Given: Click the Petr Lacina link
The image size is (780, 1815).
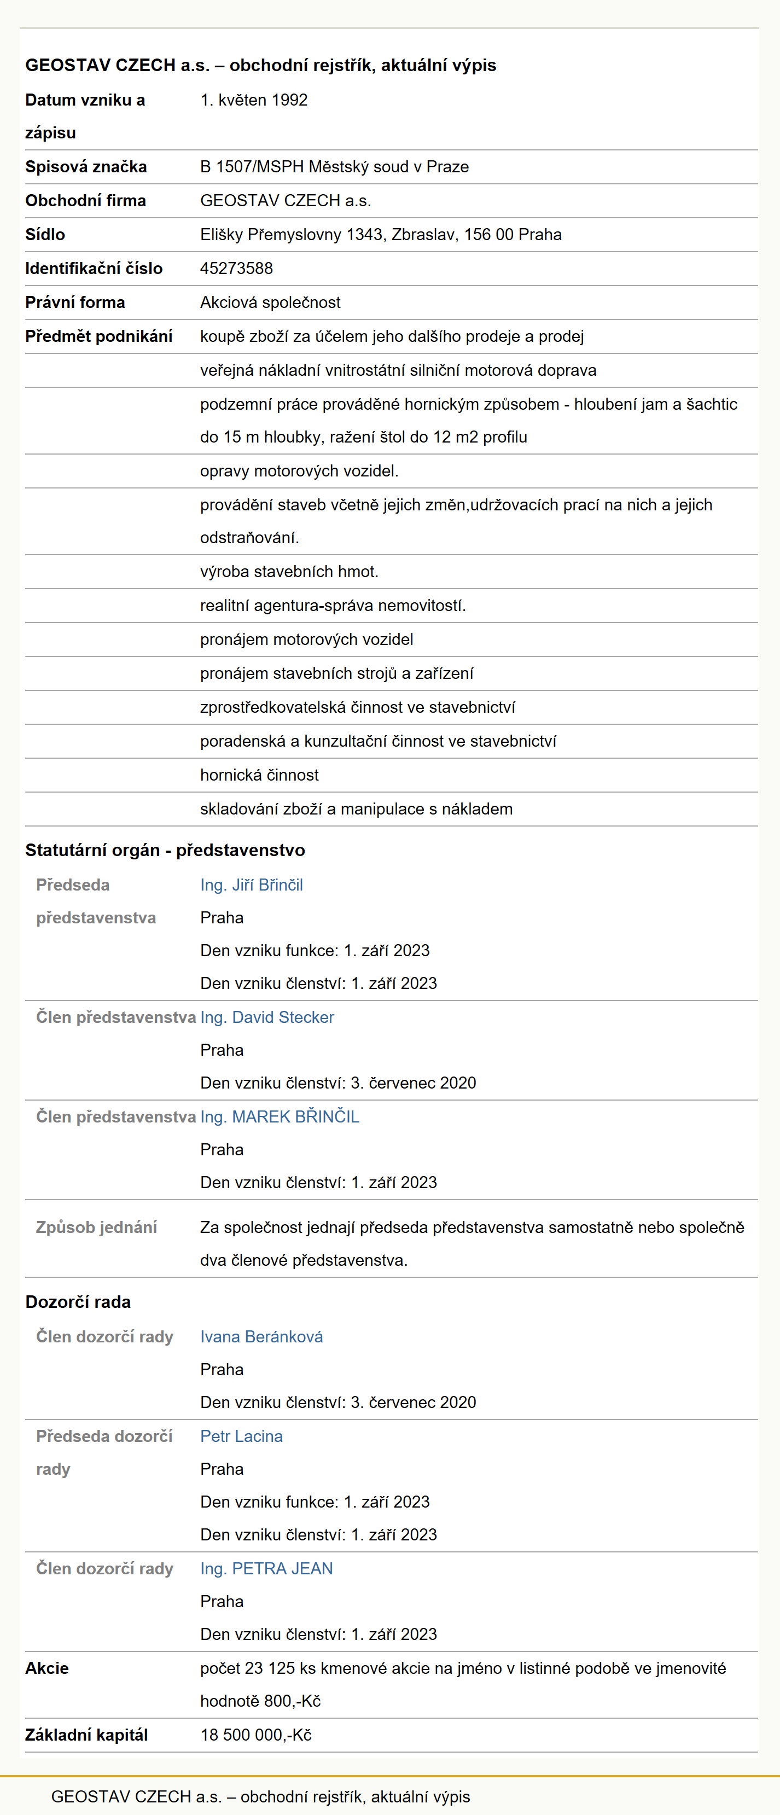Looking at the screenshot, I should pyautogui.click(x=242, y=1436).
